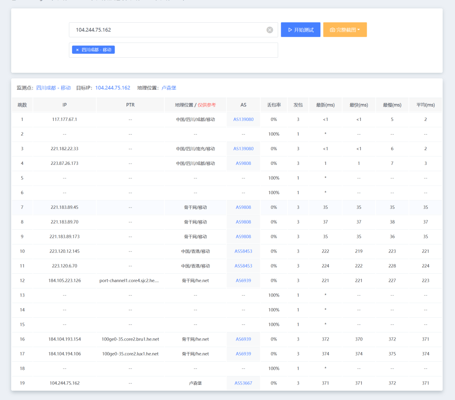Open AS9808 link for 221.183.89.173

pyautogui.click(x=243, y=236)
